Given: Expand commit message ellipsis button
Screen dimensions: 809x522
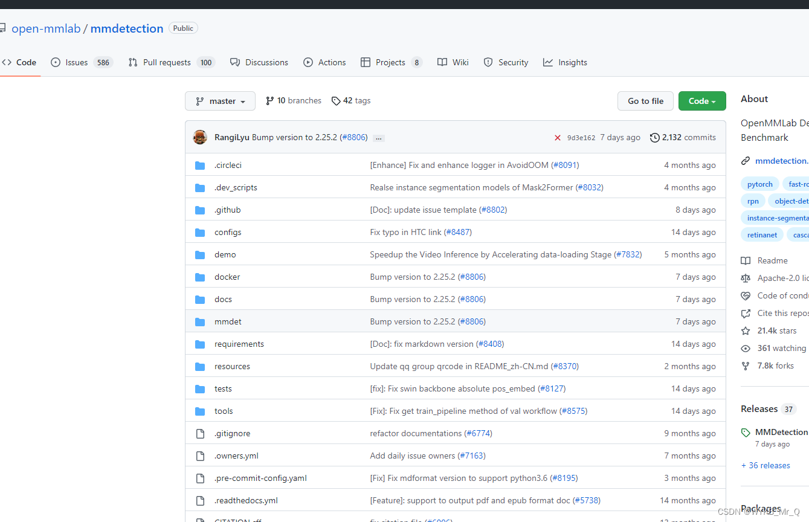Looking at the screenshot, I should coord(379,138).
